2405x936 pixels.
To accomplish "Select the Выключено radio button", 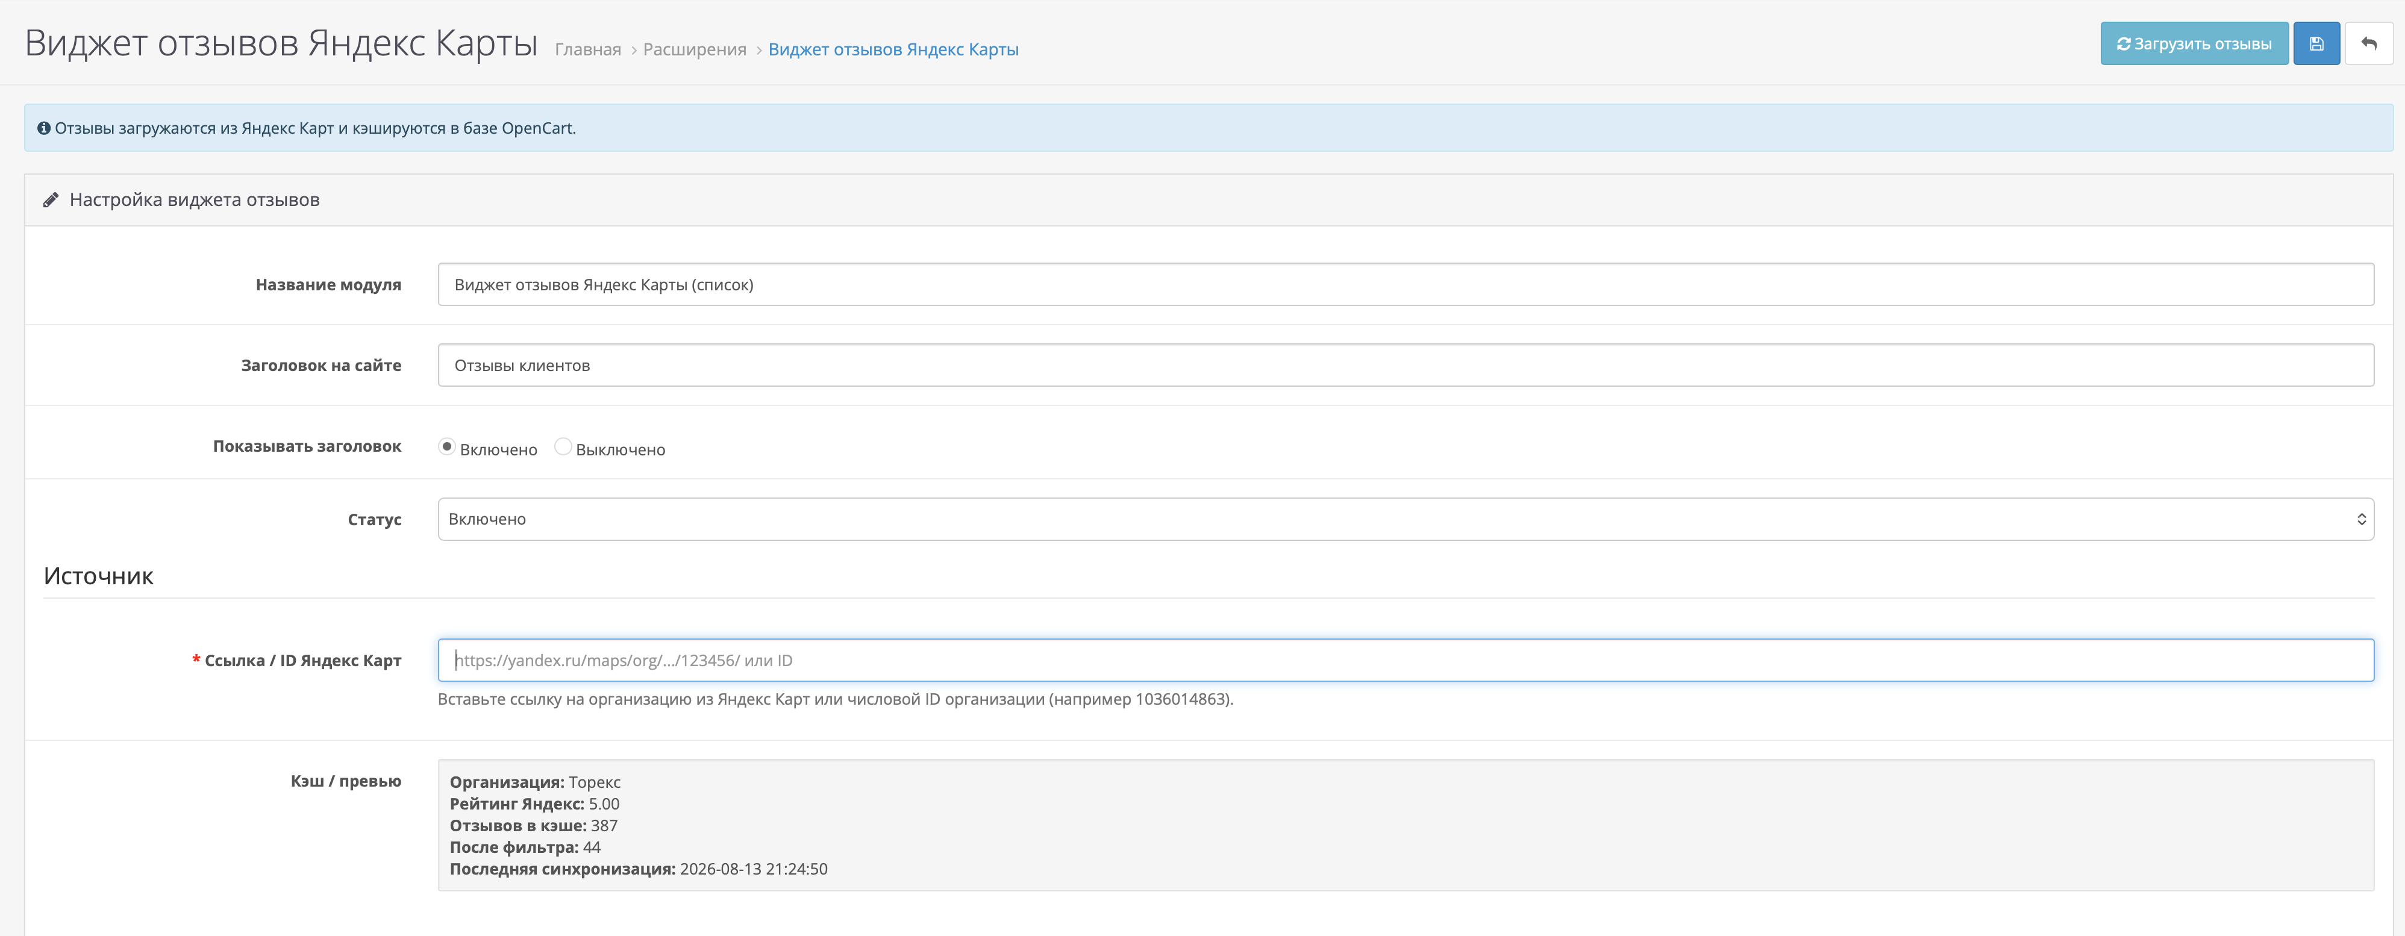I will click(x=563, y=447).
